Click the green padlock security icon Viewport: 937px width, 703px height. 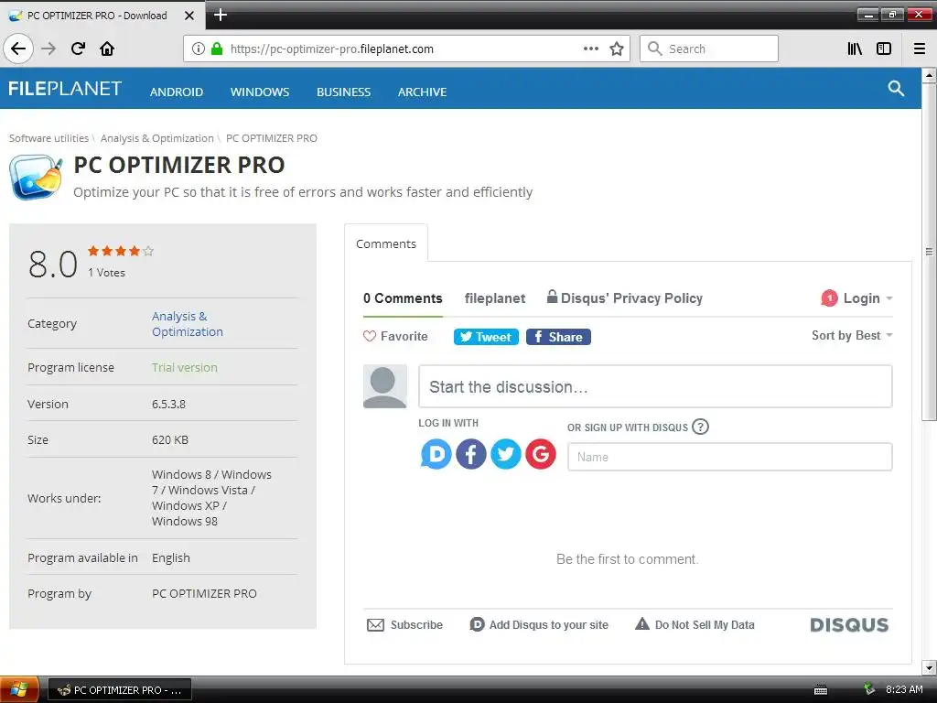(217, 49)
